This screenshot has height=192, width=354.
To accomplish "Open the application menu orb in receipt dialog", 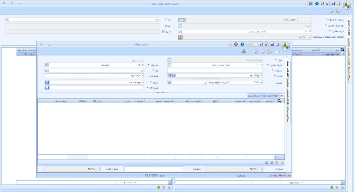I will [286, 46].
